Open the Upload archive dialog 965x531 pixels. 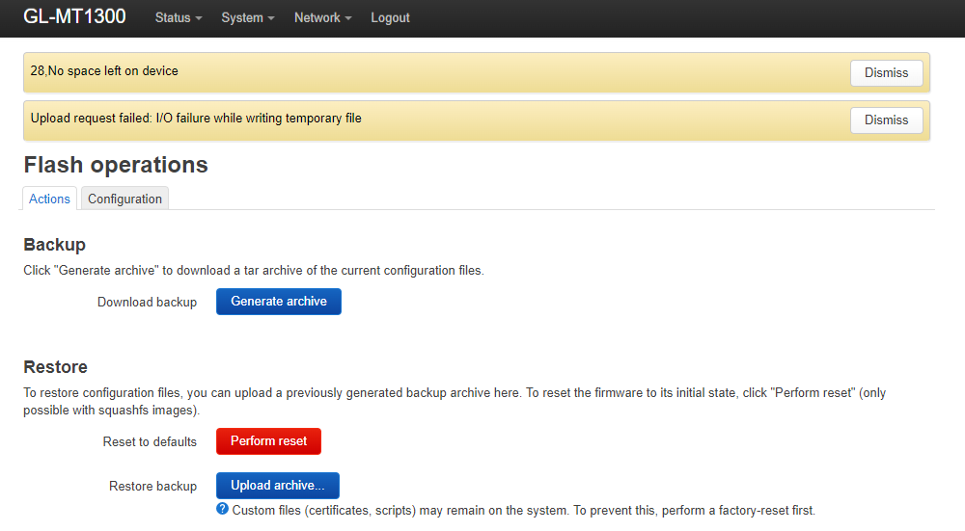click(x=278, y=486)
